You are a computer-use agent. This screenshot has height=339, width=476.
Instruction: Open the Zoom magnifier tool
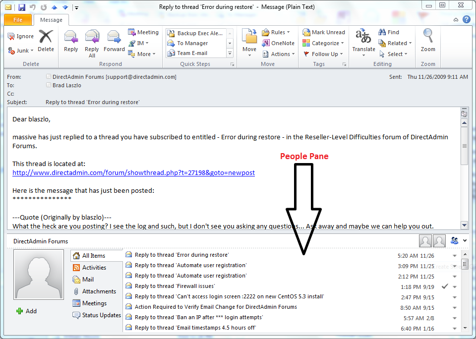tap(428, 40)
